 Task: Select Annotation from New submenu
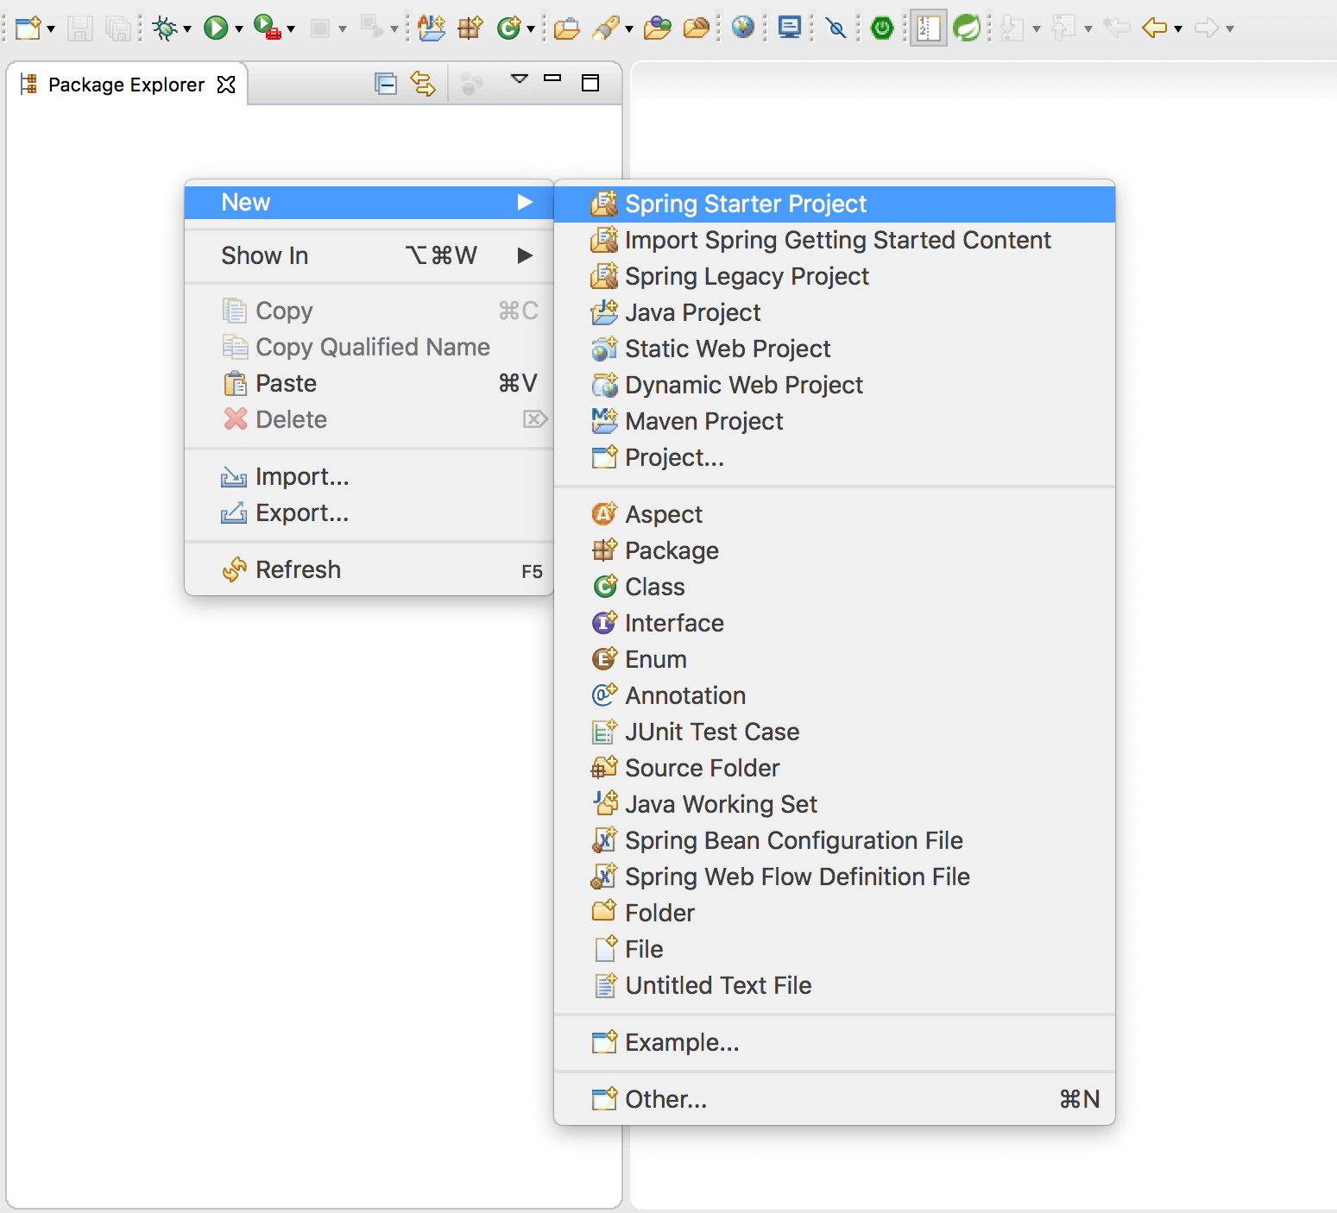835,695
